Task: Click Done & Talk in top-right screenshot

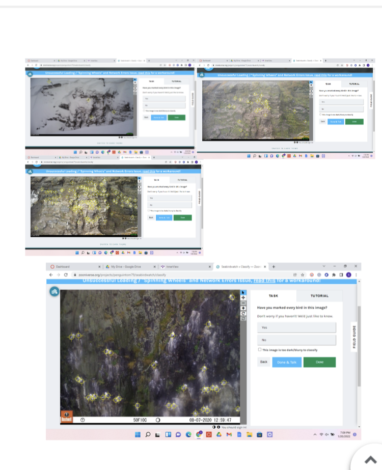Action: pos(336,122)
